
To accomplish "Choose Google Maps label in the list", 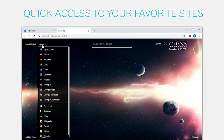I will pos(49,90).
